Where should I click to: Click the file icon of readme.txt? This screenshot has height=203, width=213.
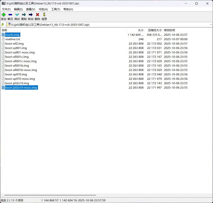point(3,39)
